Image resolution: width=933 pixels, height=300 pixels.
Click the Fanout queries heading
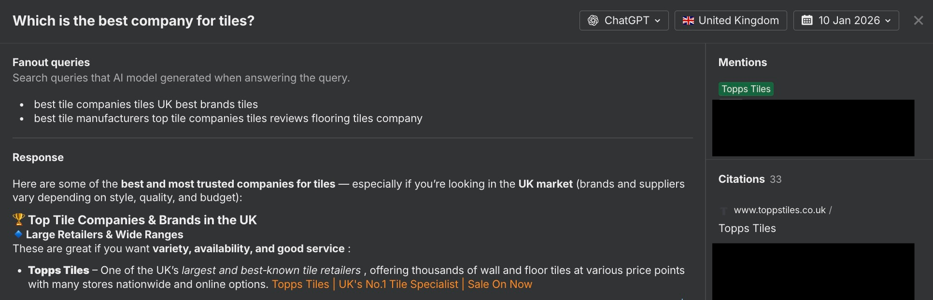point(51,63)
